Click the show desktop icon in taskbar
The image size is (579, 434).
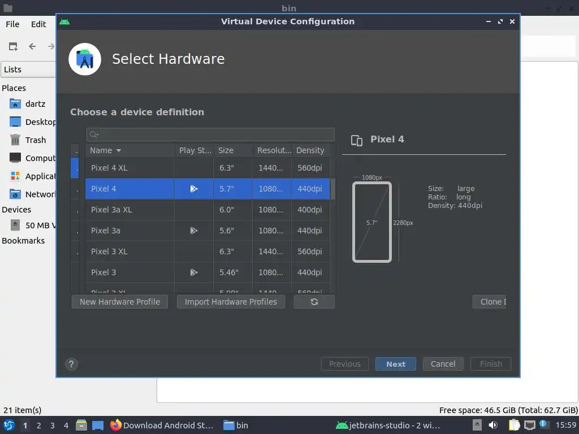point(97,425)
